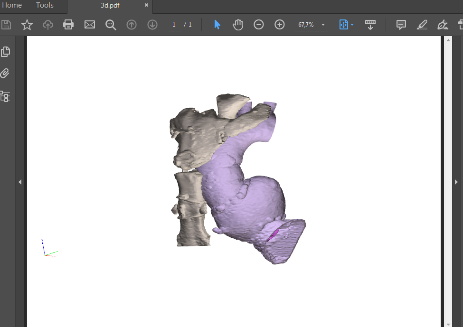
Task: Activate the Hand pan tool
Action: [238, 25]
